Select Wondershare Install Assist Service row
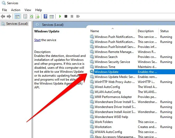This screenshot has width=175, height=138. tap(132, 112)
